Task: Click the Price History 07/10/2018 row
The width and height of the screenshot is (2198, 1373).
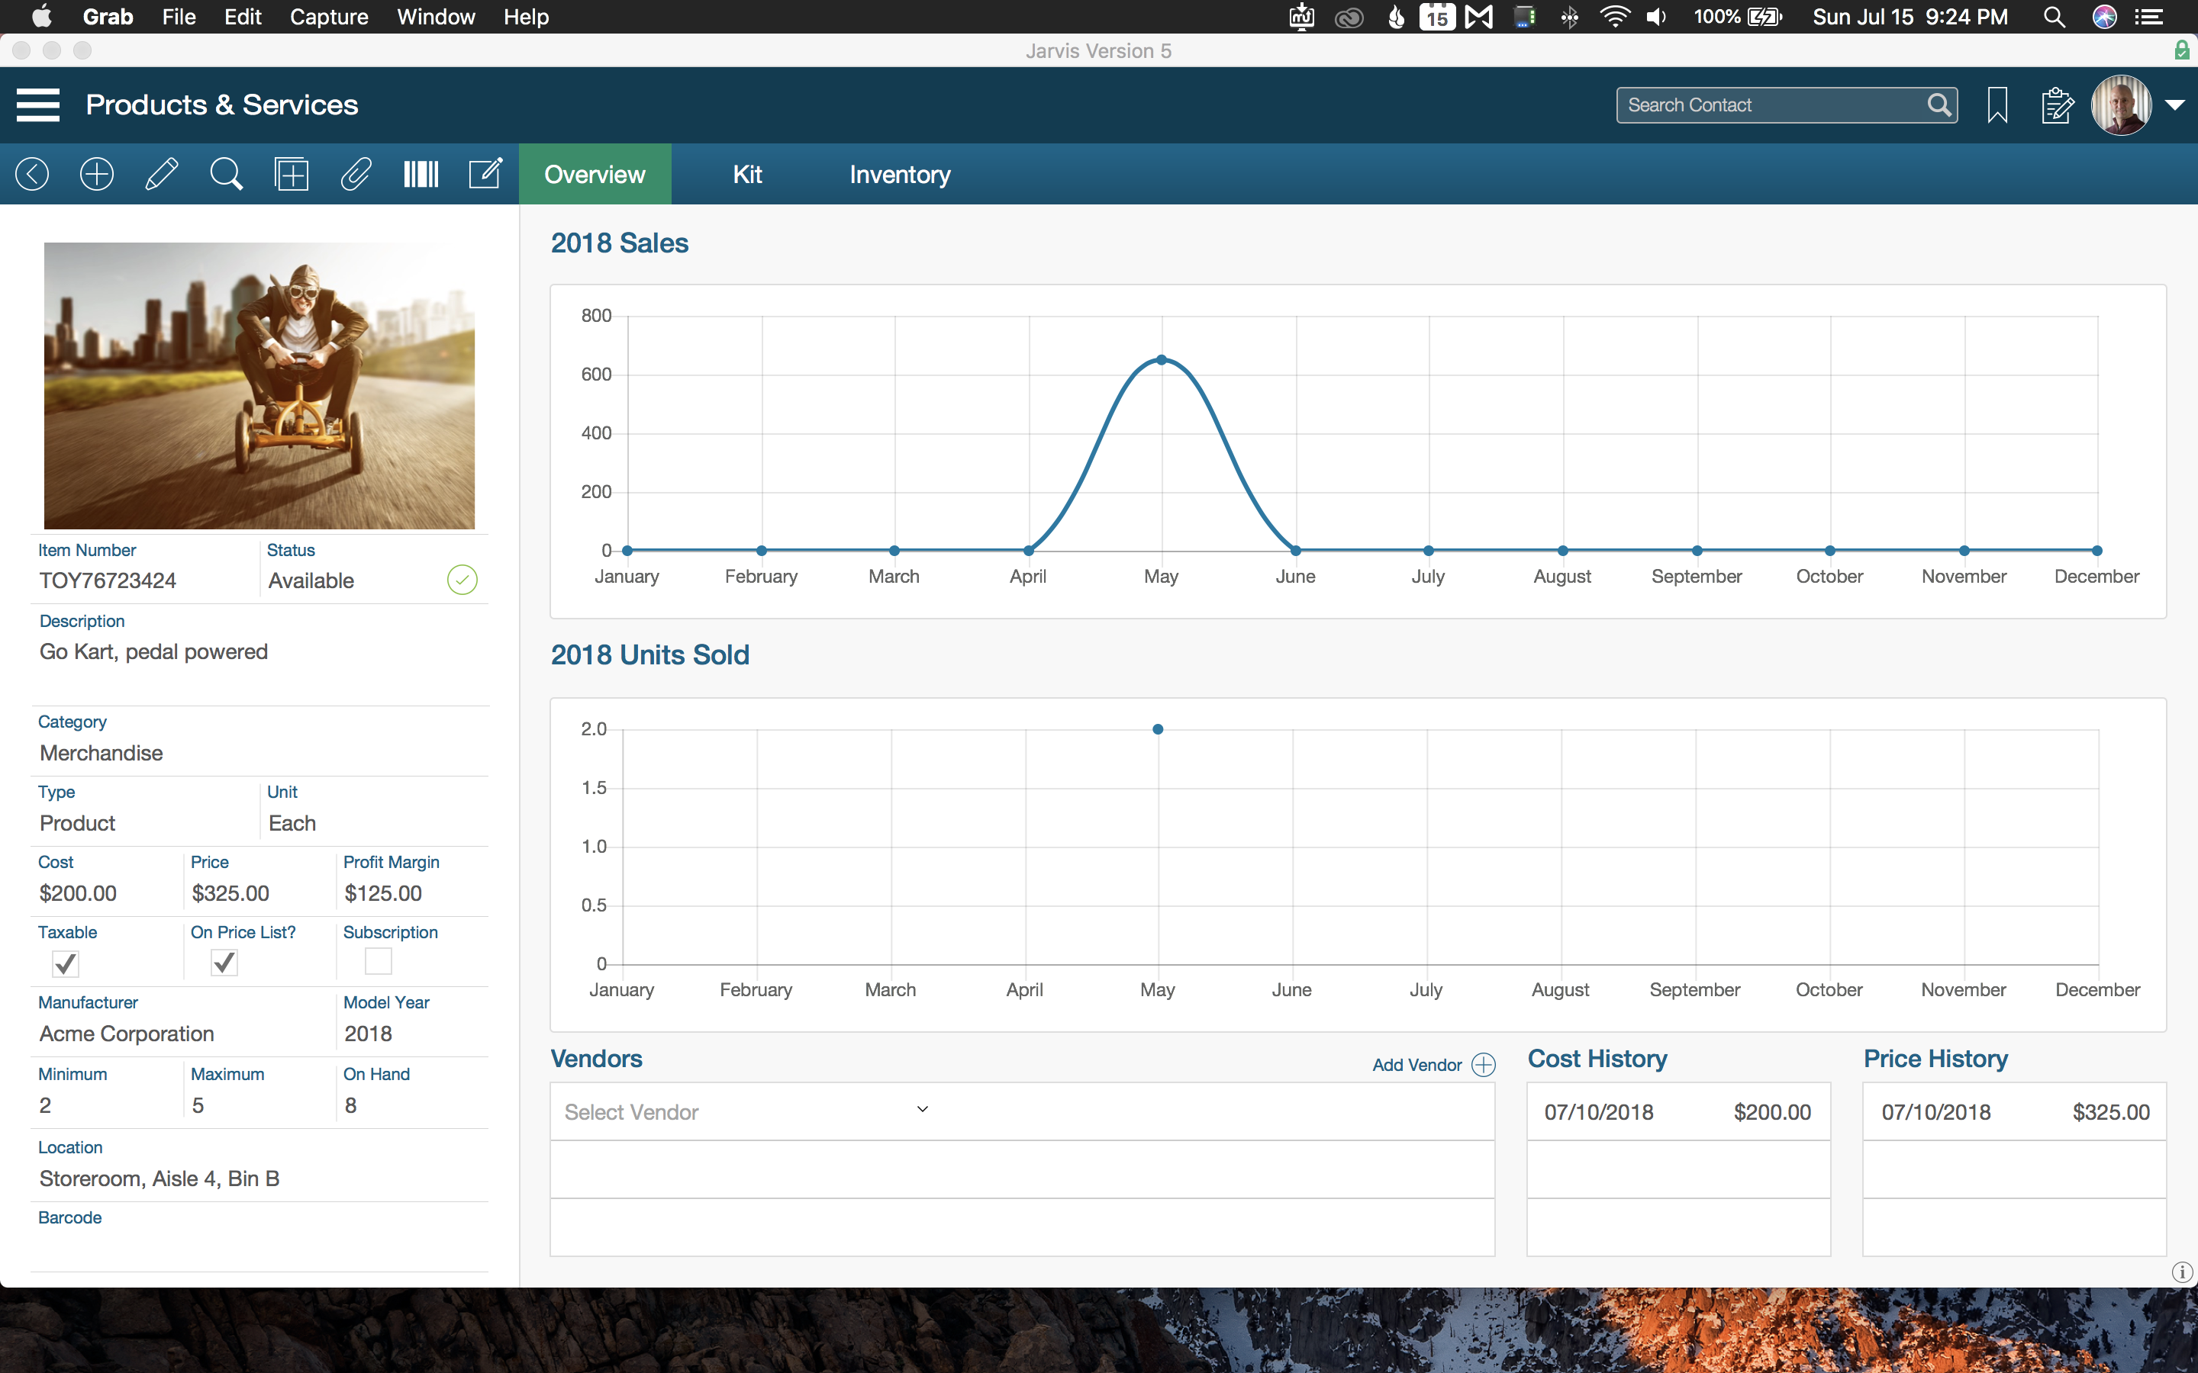Action: [x=2015, y=1111]
